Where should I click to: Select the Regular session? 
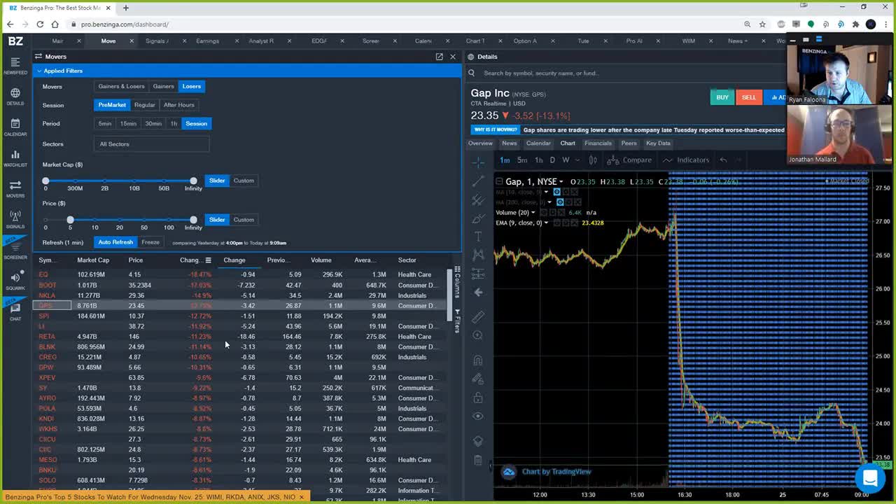145,105
